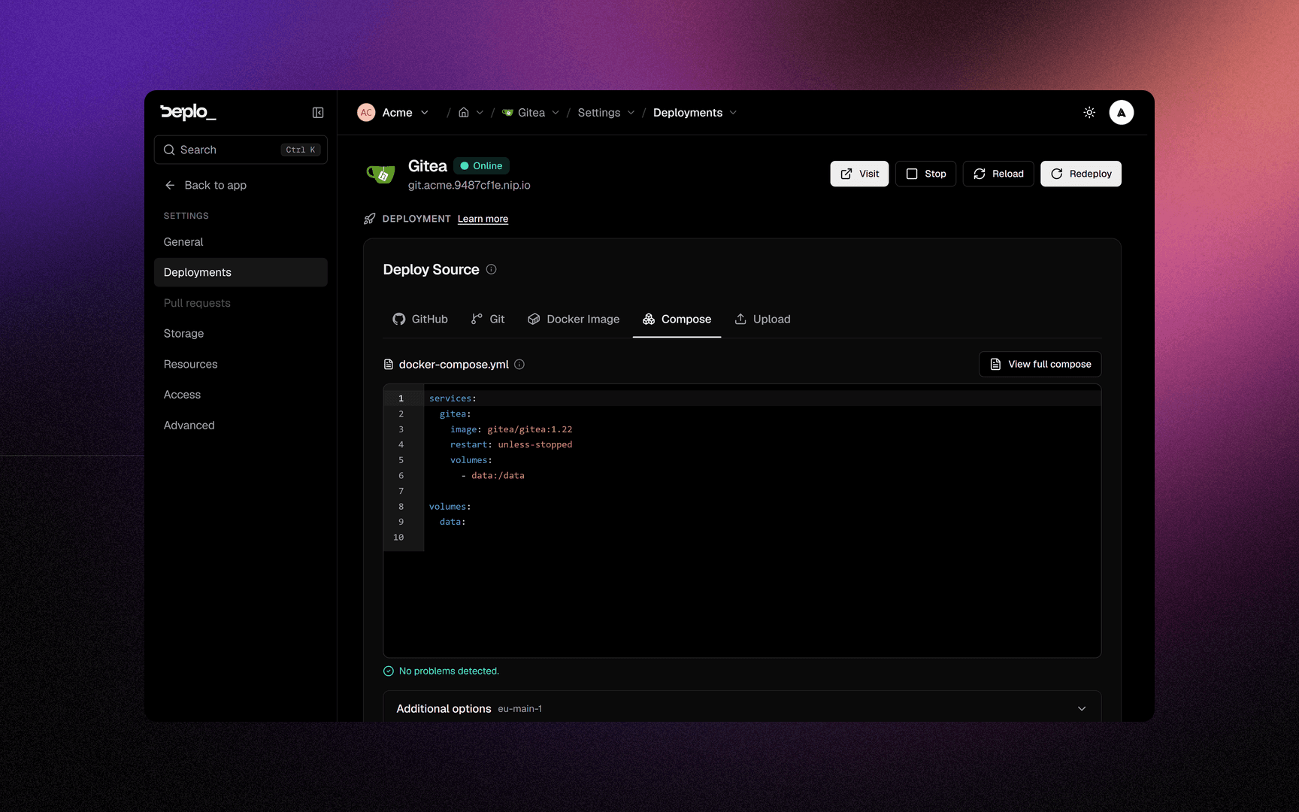The width and height of the screenshot is (1299, 812).
Task: Click '- data:/data' volume line
Action: 493,475
